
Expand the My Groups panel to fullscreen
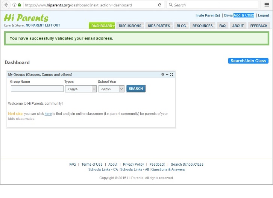click(x=172, y=74)
